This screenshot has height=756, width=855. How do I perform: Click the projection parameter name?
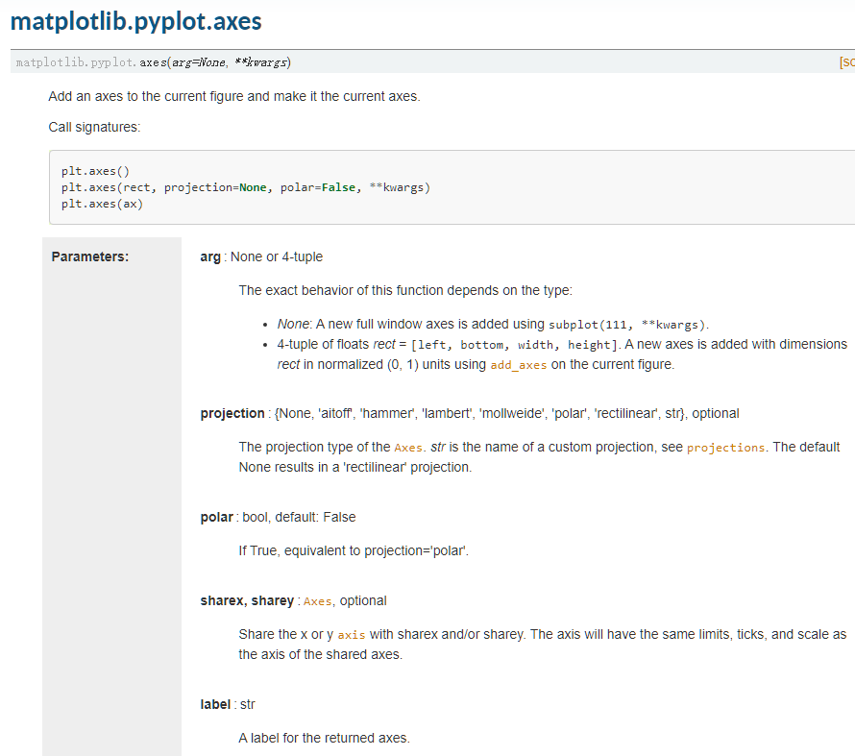pyautogui.click(x=232, y=413)
